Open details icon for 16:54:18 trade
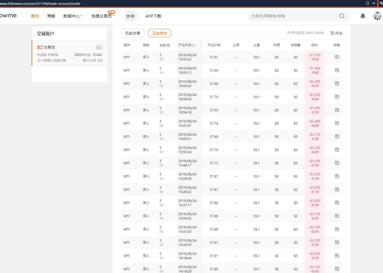 [x=337, y=110]
